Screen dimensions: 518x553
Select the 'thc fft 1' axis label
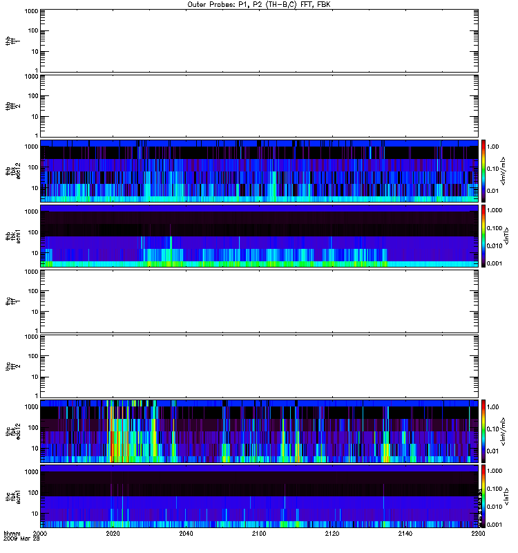tap(12, 301)
